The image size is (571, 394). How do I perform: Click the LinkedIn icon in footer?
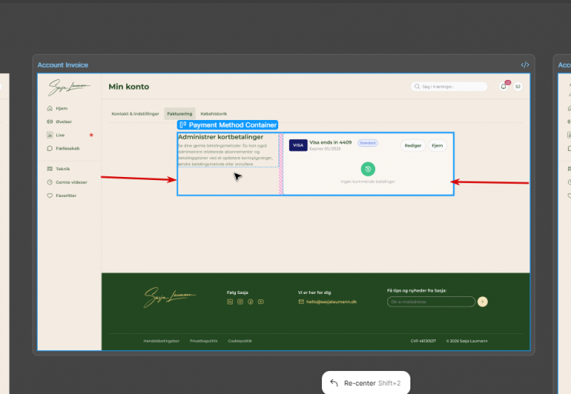click(230, 302)
